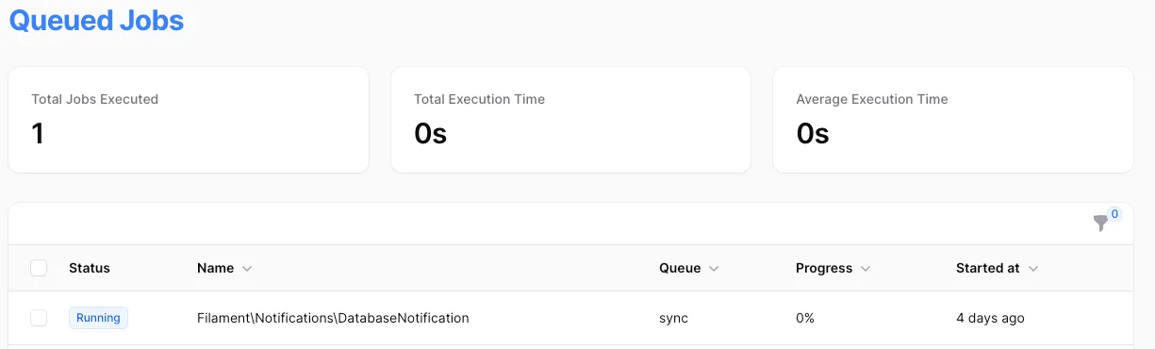Click the Status column header

pyautogui.click(x=90, y=268)
